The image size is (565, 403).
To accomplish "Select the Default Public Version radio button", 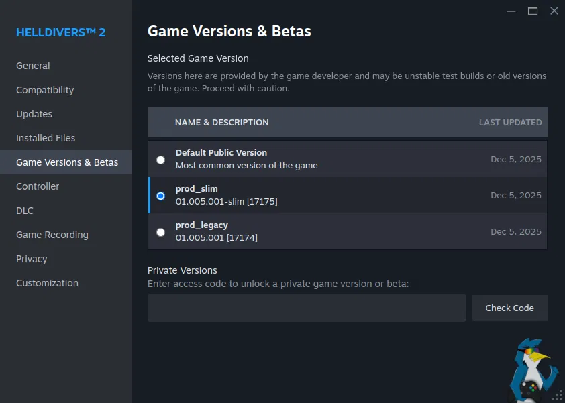I will (x=160, y=160).
